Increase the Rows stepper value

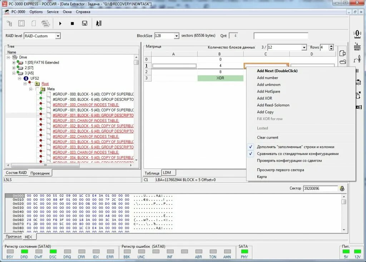coord(331,46)
